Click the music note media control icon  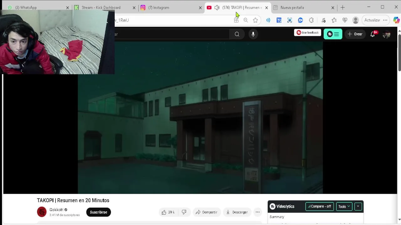coord(324,20)
